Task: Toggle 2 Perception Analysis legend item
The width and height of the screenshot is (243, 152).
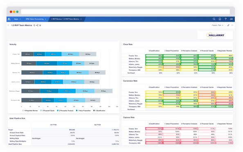Action: click(x=65, y=111)
